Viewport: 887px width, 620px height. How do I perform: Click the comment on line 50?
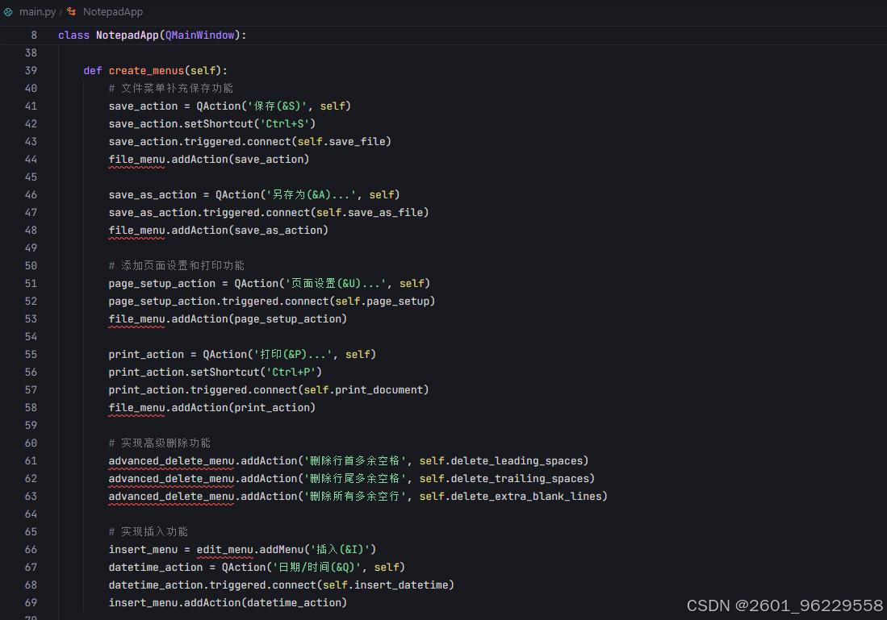(x=177, y=265)
